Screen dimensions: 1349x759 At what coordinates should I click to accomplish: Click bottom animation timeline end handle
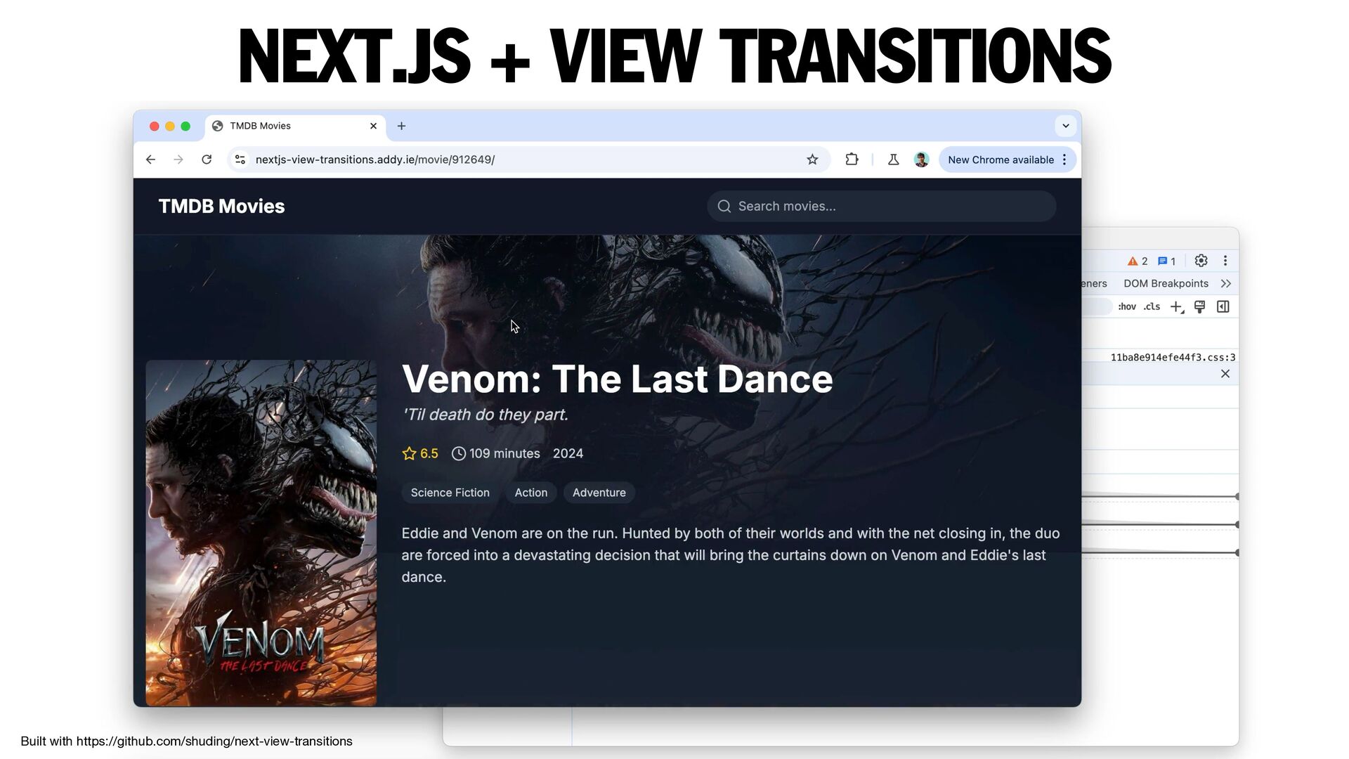(1237, 552)
